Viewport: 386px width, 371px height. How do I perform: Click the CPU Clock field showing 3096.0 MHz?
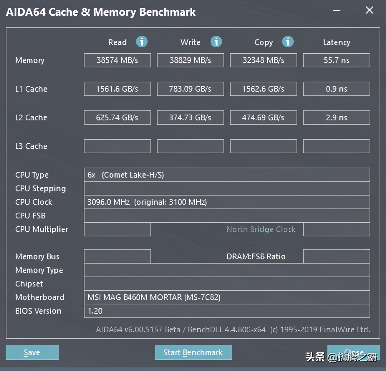[x=227, y=202]
